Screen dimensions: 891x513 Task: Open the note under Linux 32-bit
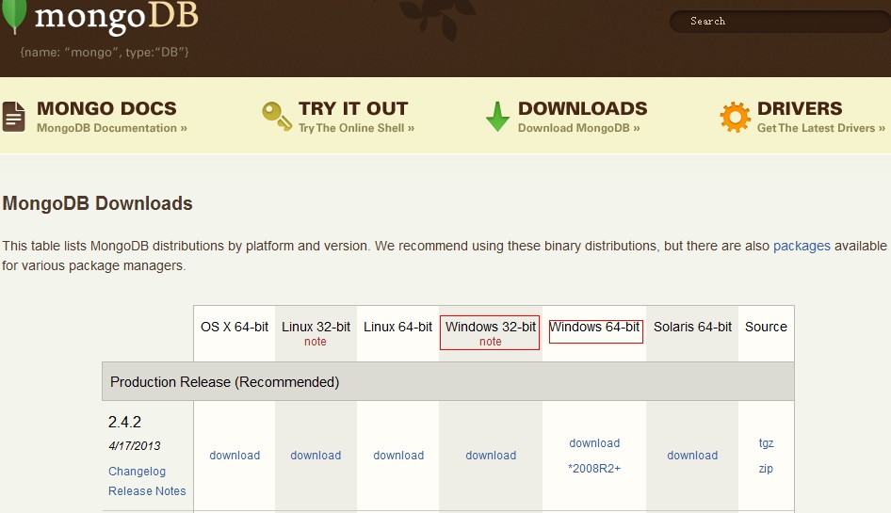tap(316, 342)
